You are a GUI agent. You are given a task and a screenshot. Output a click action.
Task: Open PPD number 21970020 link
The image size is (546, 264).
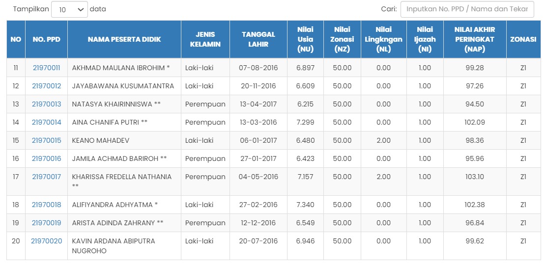(47, 241)
